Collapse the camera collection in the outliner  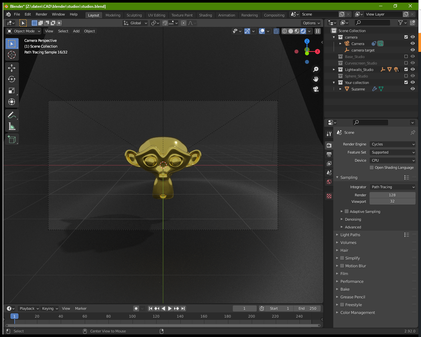click(334, 37)
